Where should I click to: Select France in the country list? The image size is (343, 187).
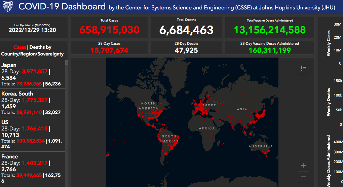[x=32, y=169]
